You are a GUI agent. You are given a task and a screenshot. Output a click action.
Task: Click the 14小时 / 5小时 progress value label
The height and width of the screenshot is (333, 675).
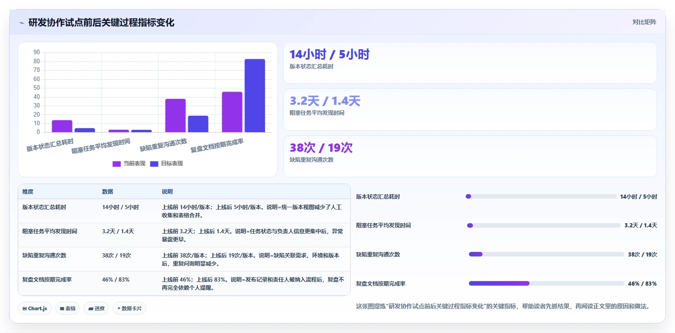639,196
